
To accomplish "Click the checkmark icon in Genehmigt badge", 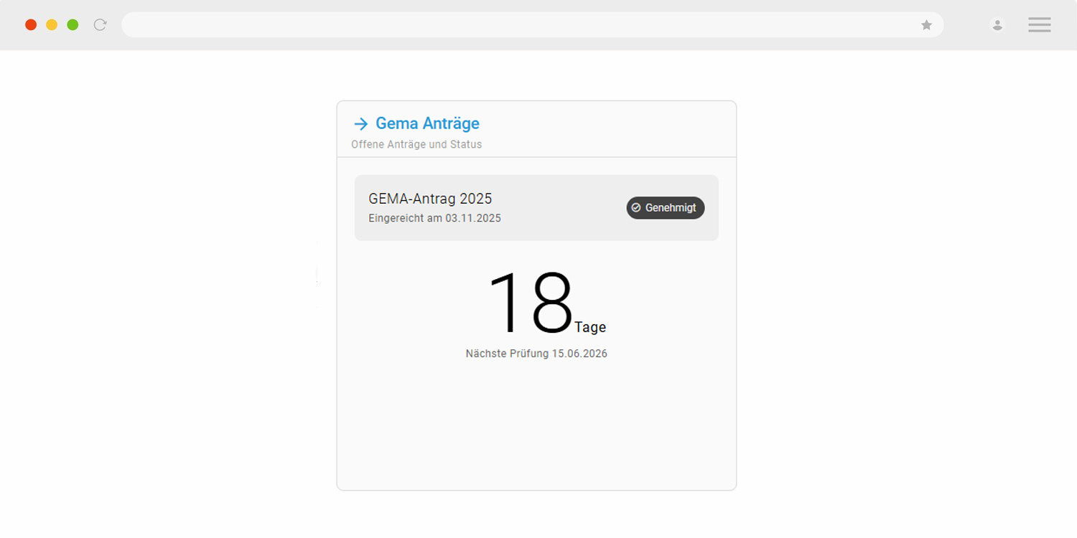I will pyautogui.click(x=636, y=208).
